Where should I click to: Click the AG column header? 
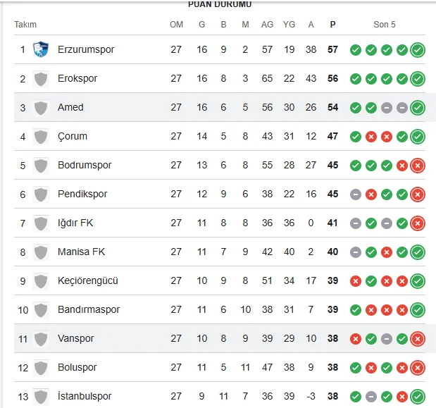tap(267, 25)
